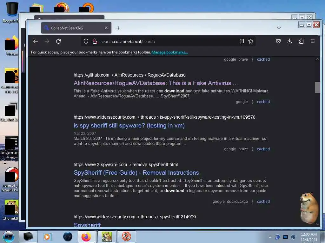Click the hamster desktop mascot

pyautogui.click(x=309, y=208)
